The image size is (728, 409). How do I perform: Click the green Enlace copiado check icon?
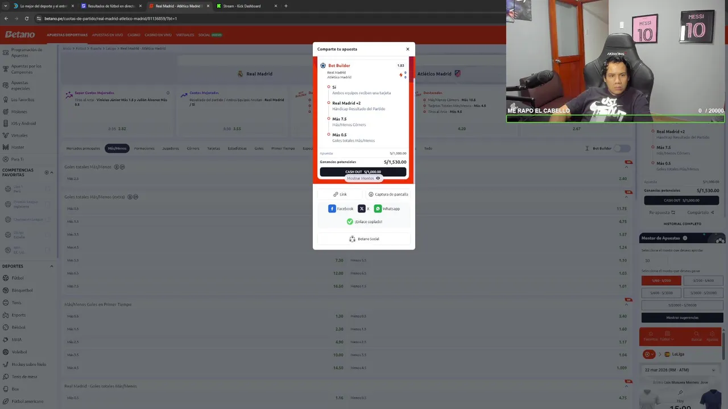click(350, 222)
